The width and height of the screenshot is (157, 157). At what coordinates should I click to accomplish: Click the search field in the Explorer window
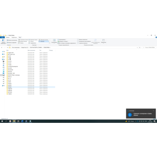pyautogui.click(x=149, y=47)
